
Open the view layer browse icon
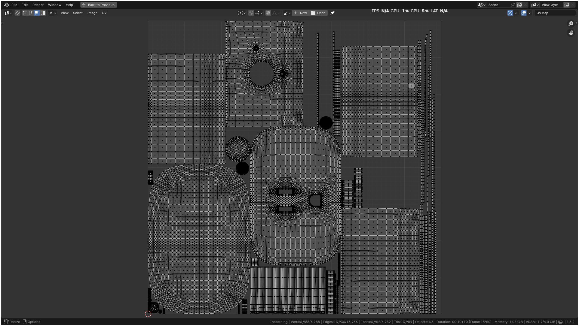(535, 5)
